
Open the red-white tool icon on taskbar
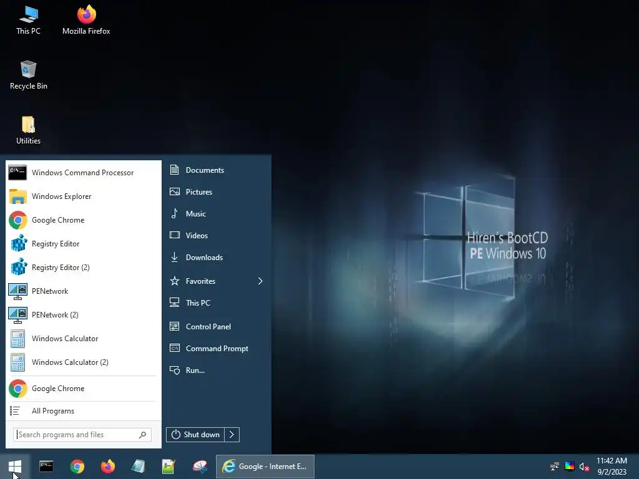point(200,467)
